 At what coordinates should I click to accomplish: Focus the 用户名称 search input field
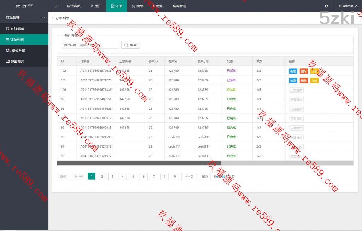click(98, 45)
